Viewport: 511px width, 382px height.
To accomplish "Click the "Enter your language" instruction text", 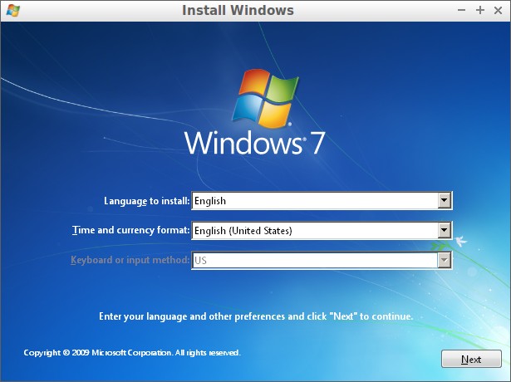I will [x=255, y=316].
